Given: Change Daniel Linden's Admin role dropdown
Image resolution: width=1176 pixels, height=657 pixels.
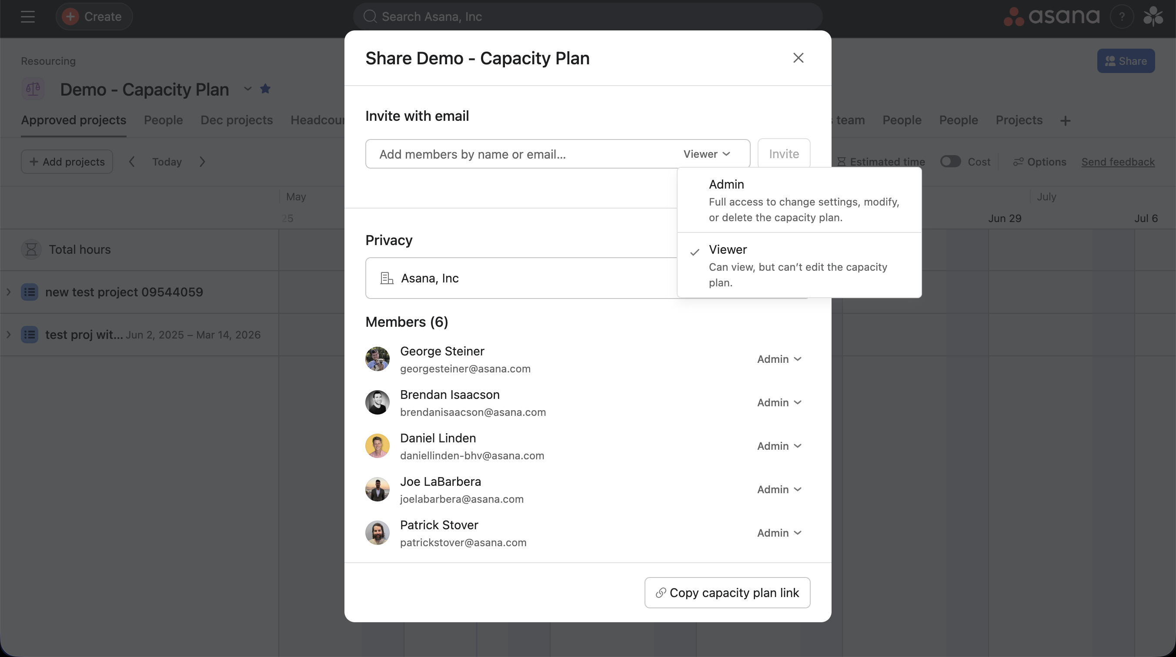Looking at the screenshot, I should pos(779,446).
